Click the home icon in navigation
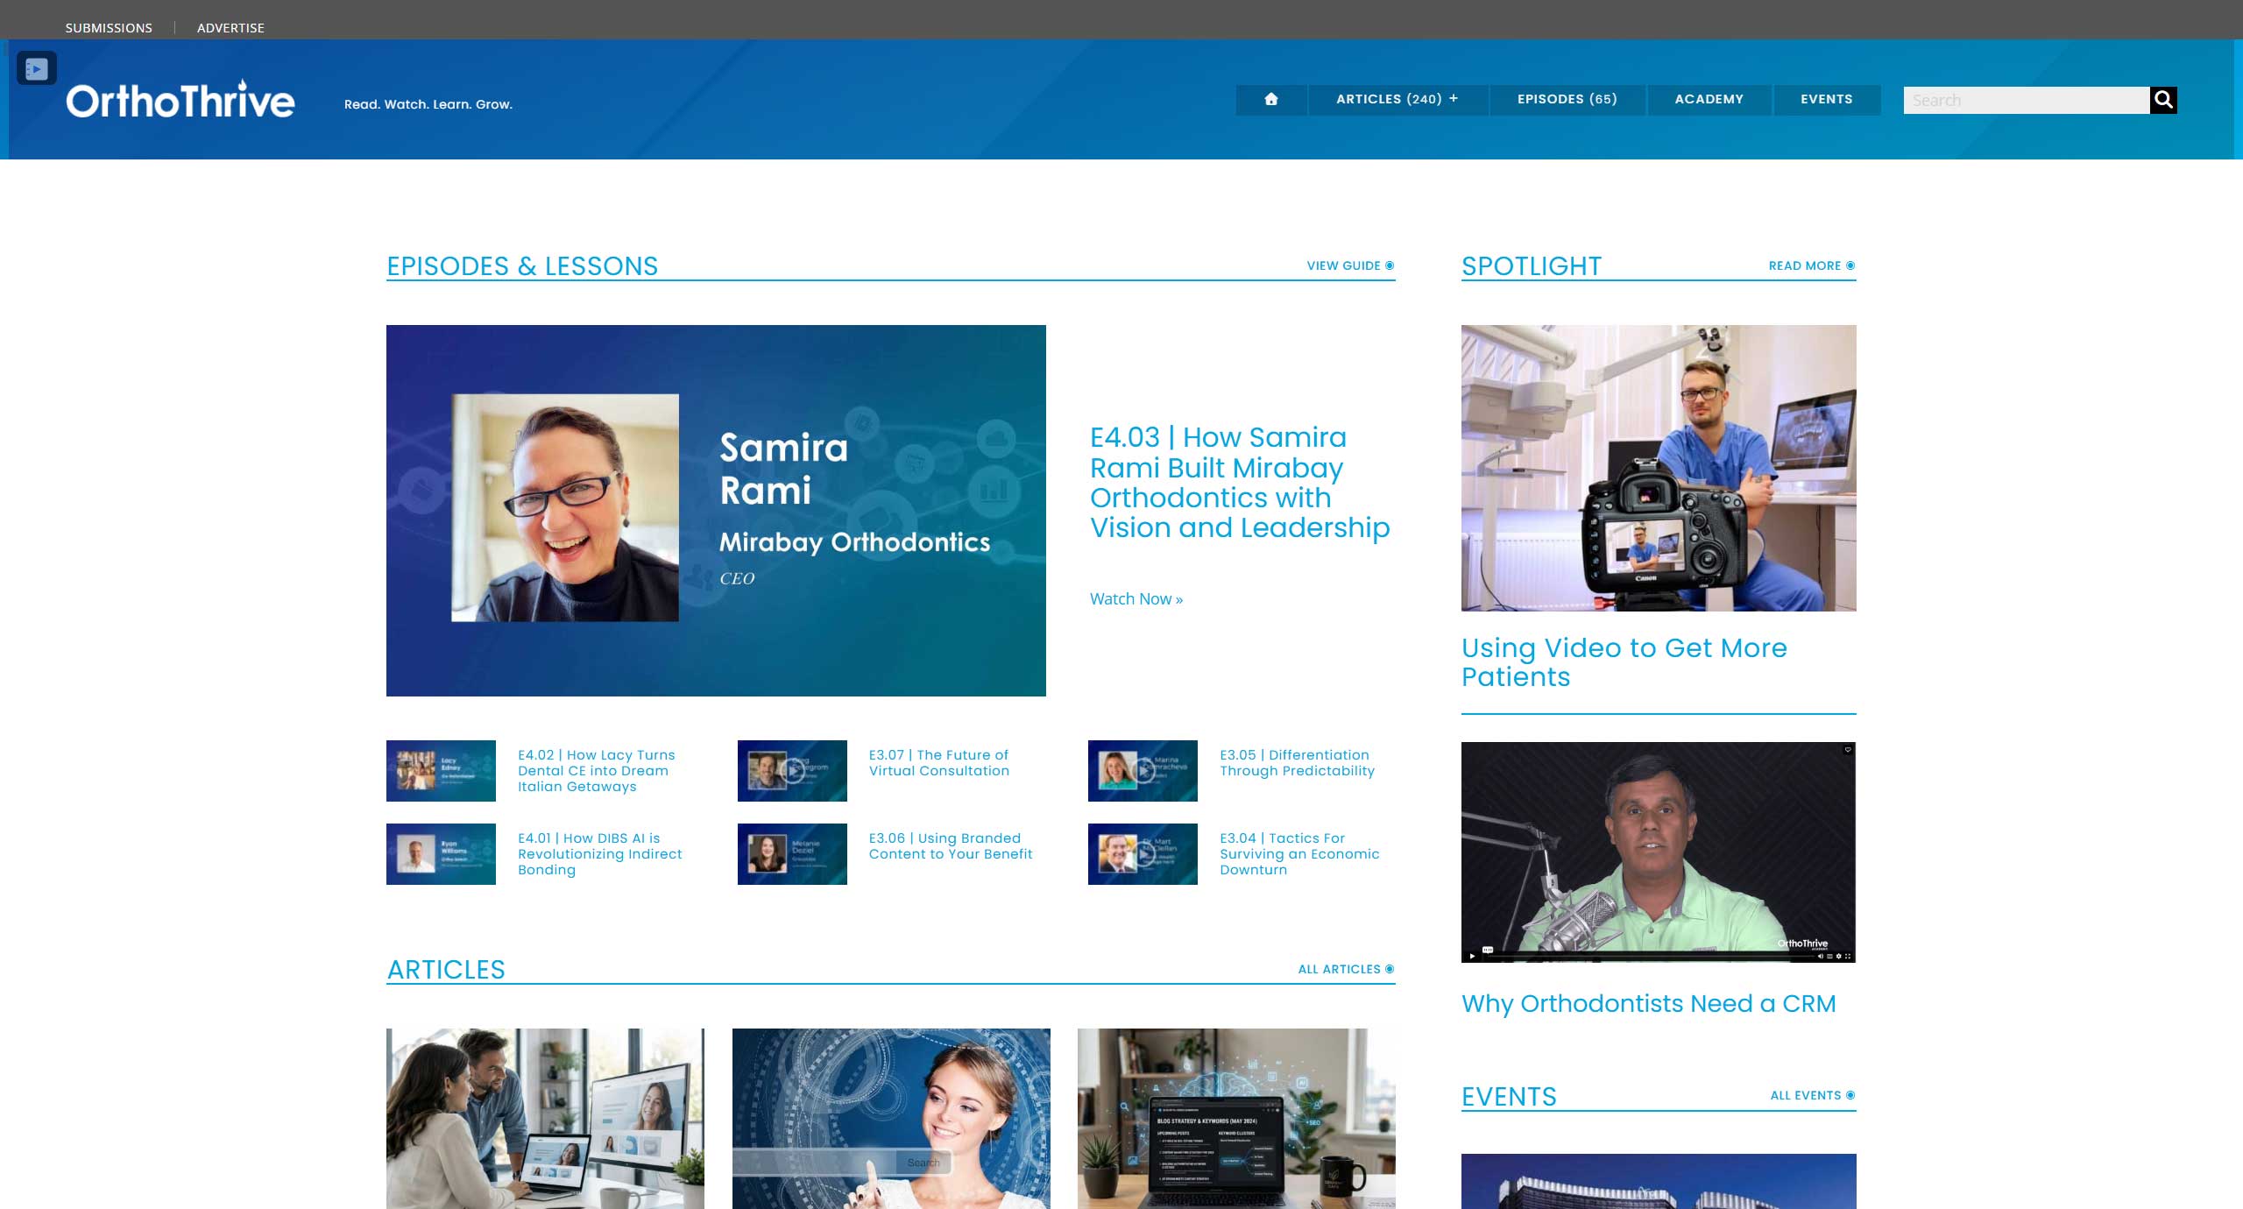Viewport: 2243px width, 1209px height. click(1271, 99)
